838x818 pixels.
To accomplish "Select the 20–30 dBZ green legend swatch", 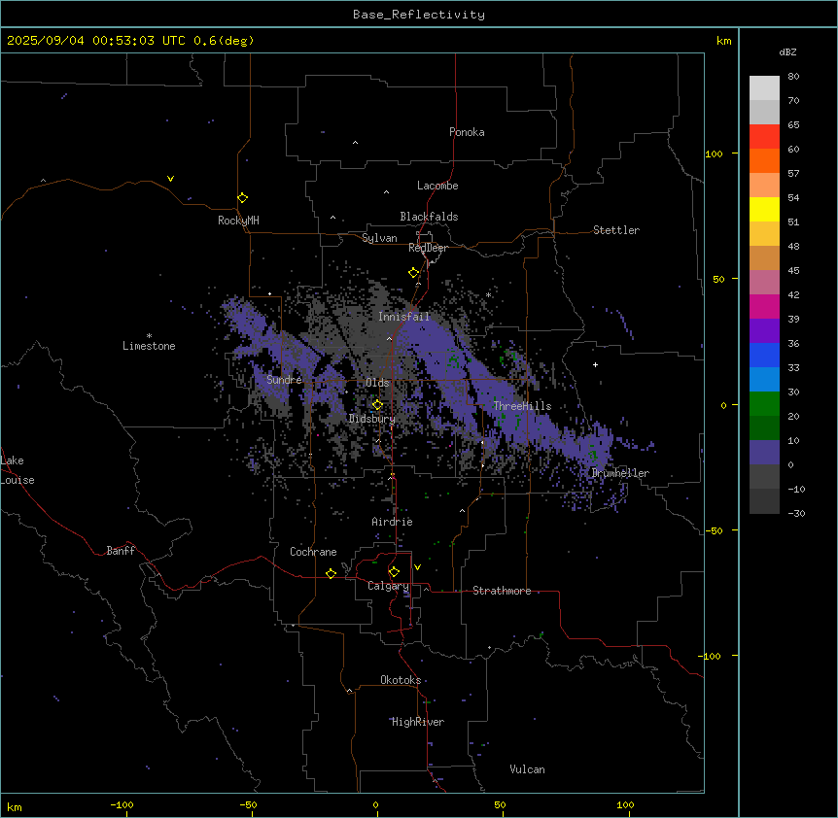I will (x=764, y=404).
